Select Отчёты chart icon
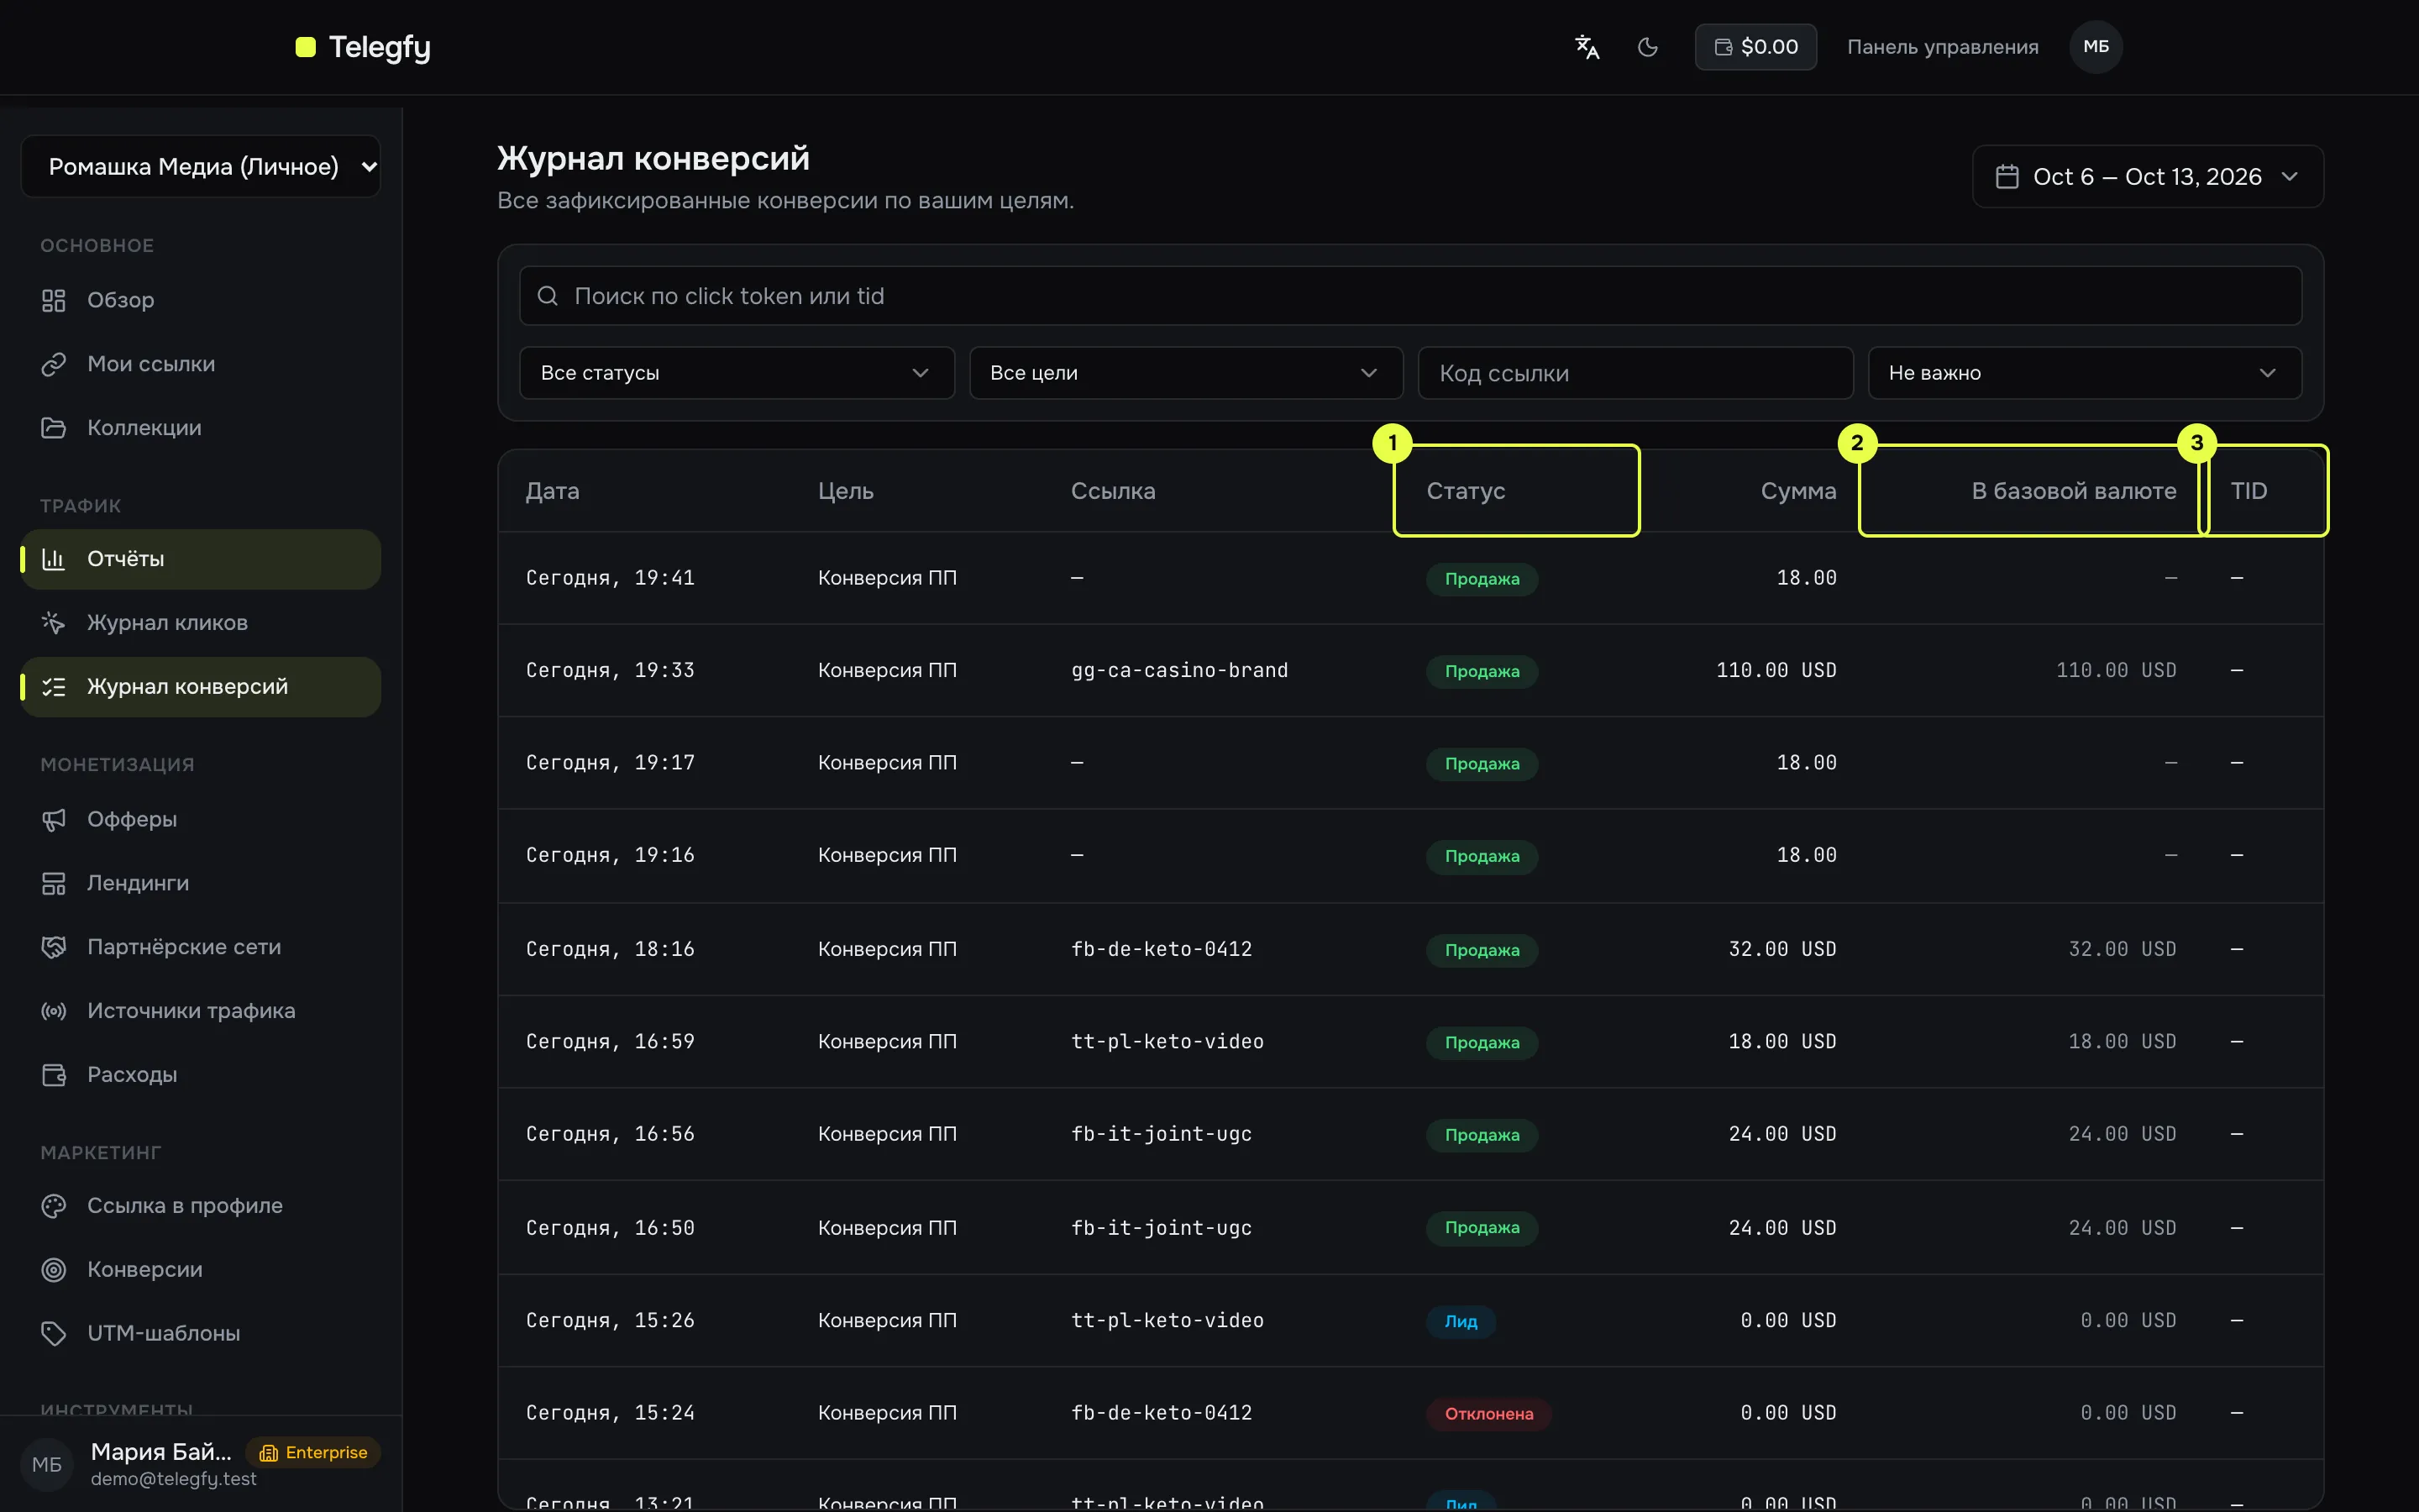Image resolution: width=2419 pixels, height=1512 pixels. point(54,559)
